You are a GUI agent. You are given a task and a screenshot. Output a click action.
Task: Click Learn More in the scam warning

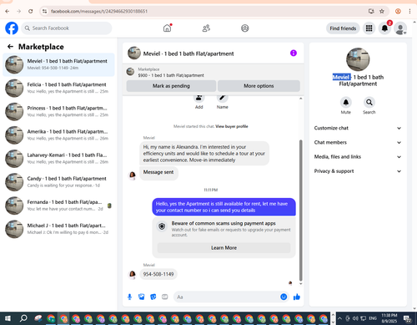tap(224, 247)
